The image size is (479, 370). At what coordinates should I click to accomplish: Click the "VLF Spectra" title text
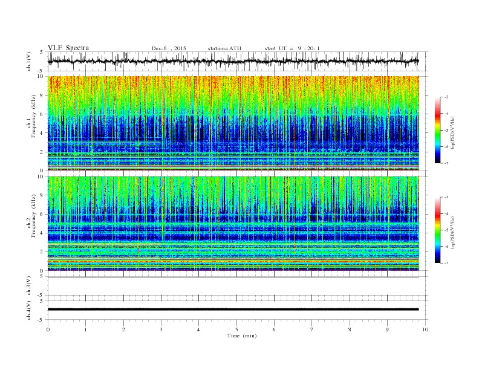68,48
